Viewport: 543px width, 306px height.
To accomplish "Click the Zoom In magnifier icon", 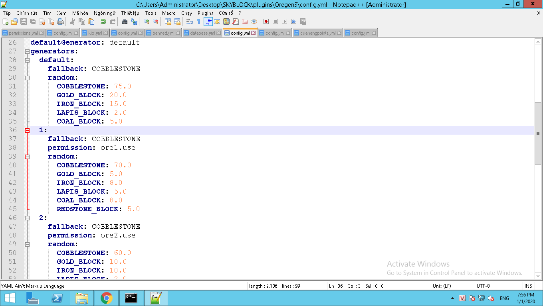I will [147, 22].
